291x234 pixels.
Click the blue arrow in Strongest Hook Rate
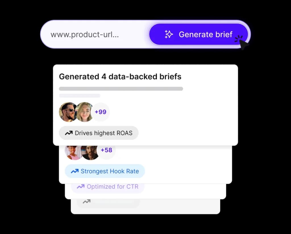pyautogui.click(x=74, y=171)
